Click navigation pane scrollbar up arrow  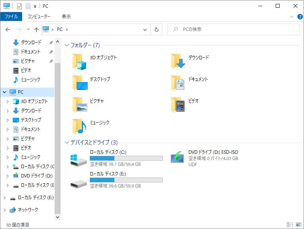coord(57,42)
